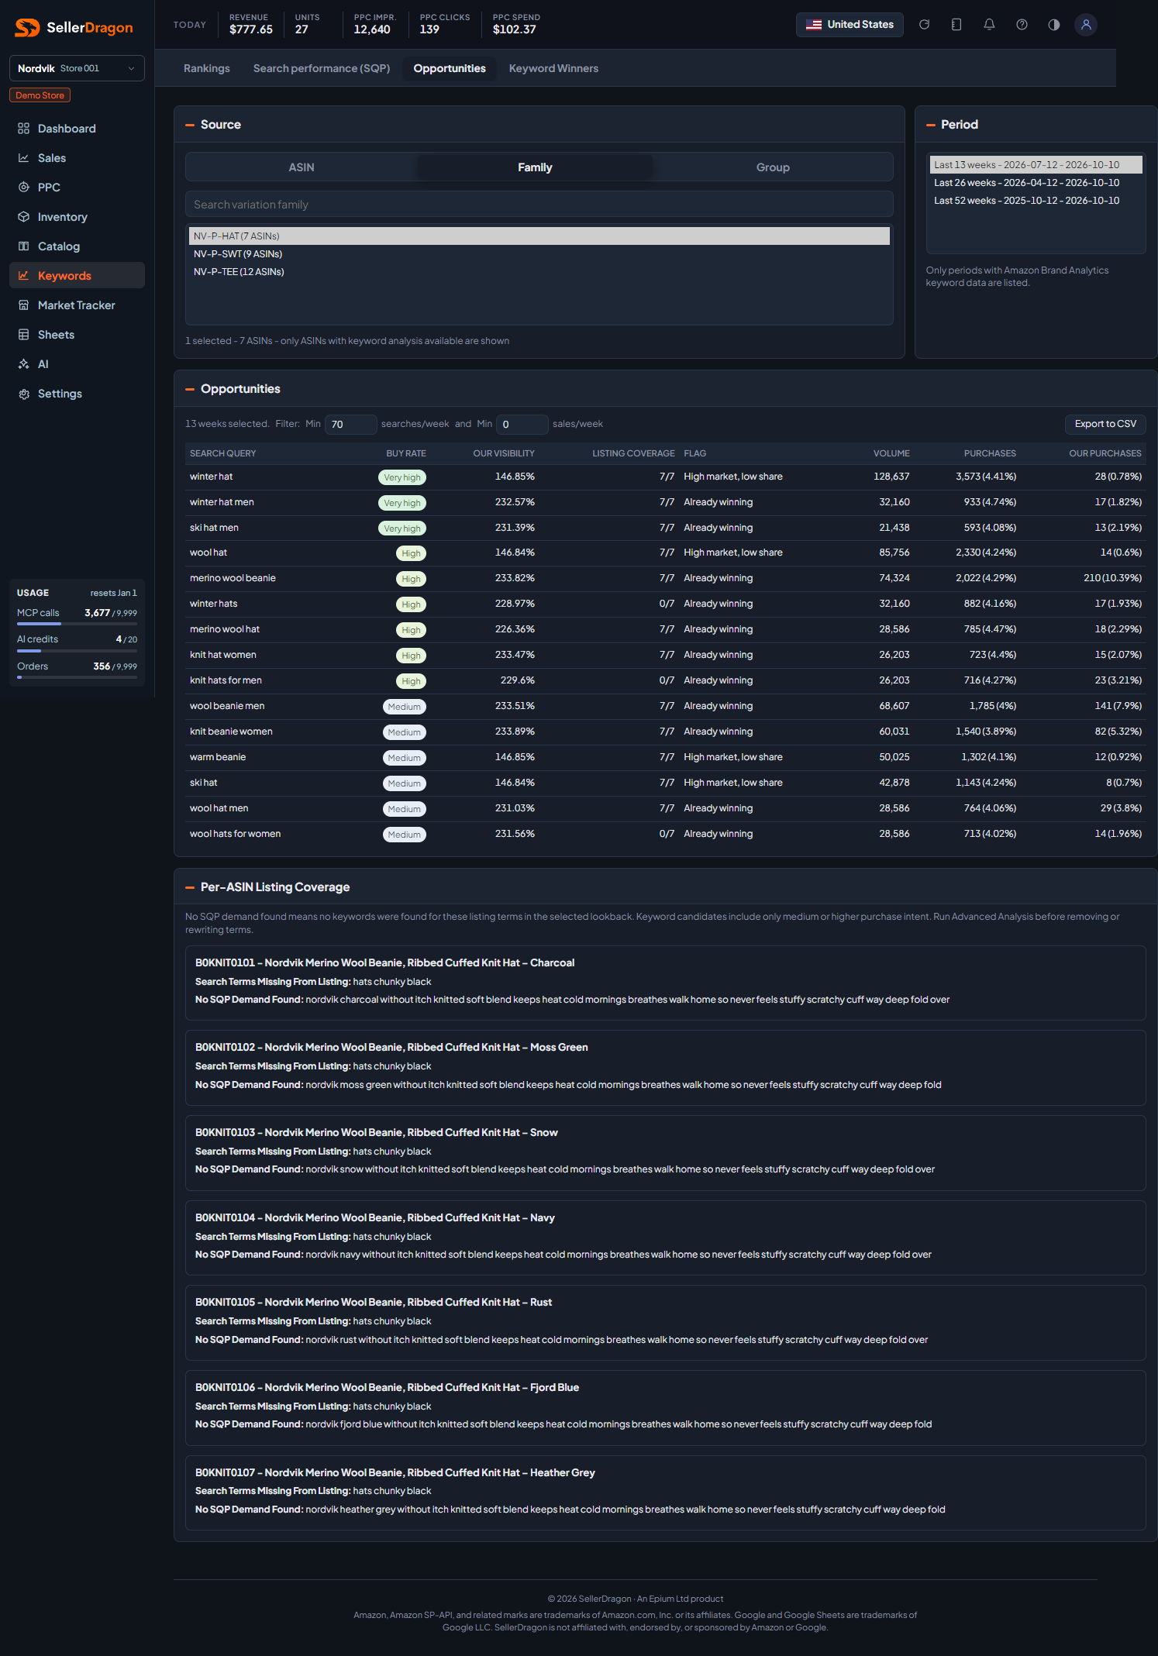Click the Demo Store badge
This screenshot has width=1158, height=1656.
tap(40, 95)
